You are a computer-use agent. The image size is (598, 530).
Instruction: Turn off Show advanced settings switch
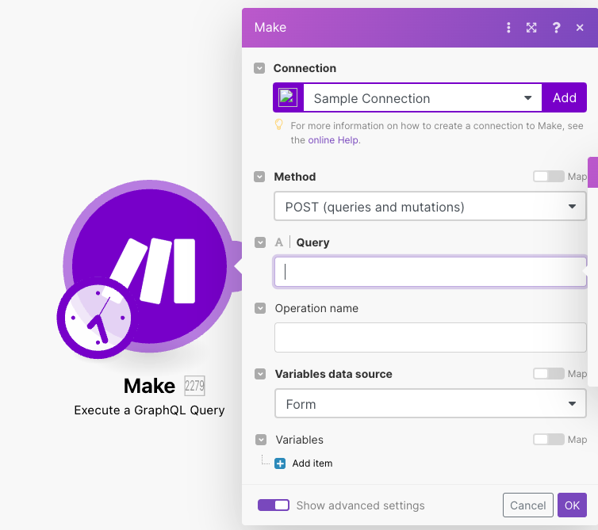(x=274, y=505)
